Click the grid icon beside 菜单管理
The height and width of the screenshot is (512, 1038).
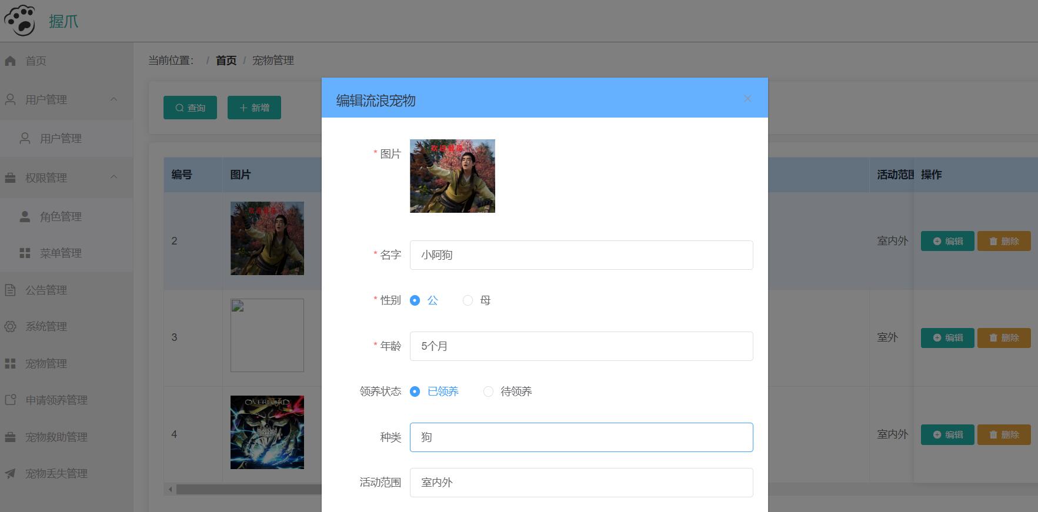pos(25,253)
